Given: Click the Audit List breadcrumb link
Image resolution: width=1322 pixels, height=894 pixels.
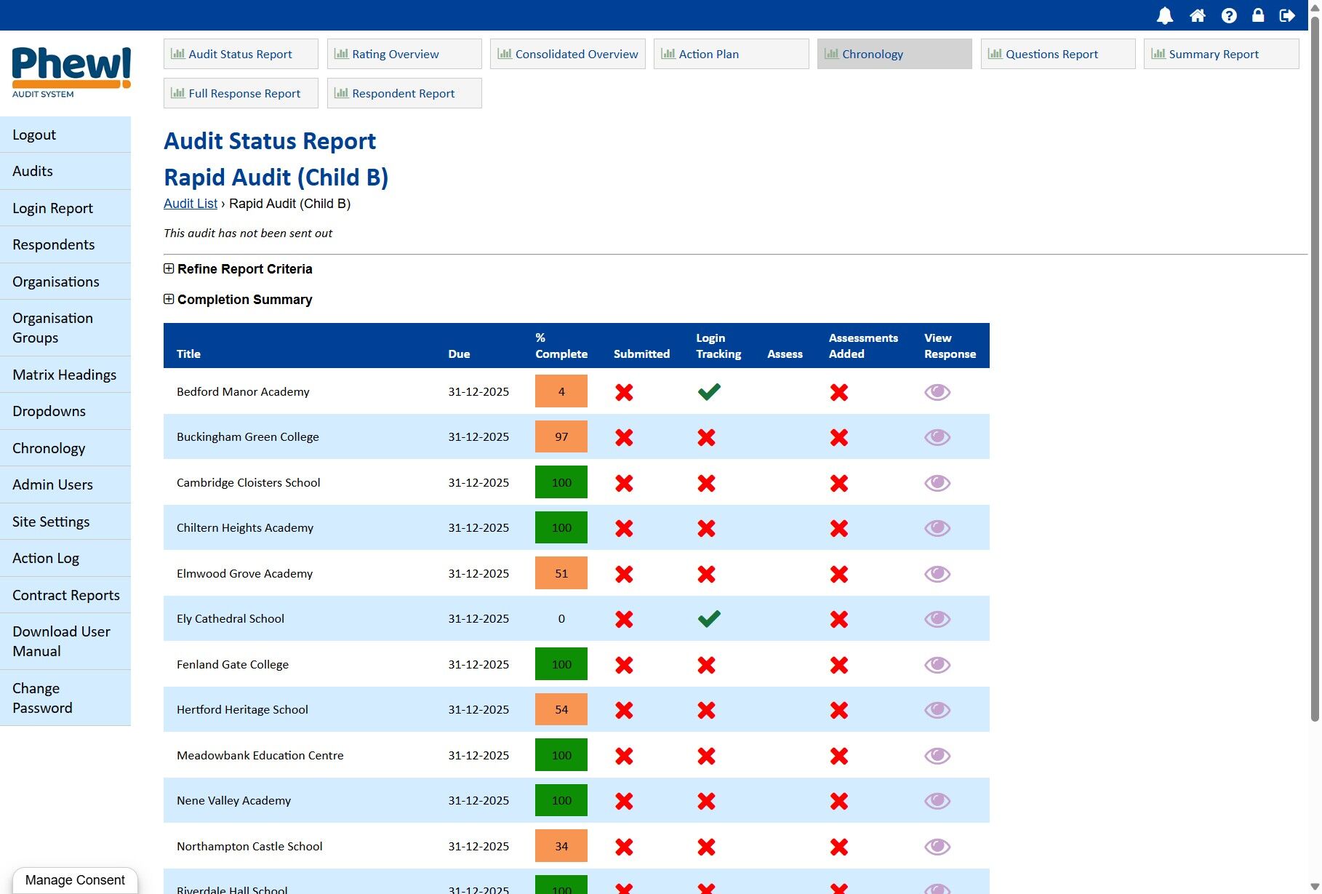Looking at the screenshot, I should coord(190,204).
